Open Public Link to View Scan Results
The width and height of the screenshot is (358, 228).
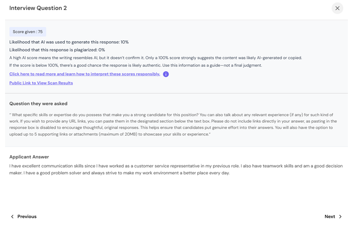click(x=41, y=83)
